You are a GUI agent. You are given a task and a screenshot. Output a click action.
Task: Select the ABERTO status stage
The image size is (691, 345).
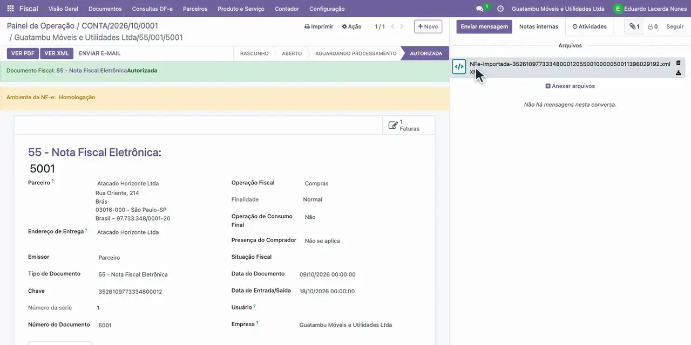coord(292,53)
